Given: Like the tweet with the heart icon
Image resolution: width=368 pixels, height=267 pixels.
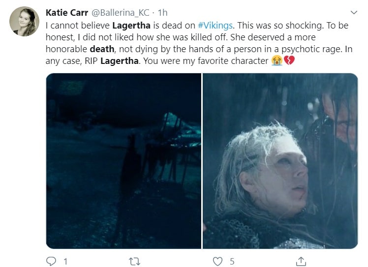Looking at the screenshot, I should tap(217, 261).
